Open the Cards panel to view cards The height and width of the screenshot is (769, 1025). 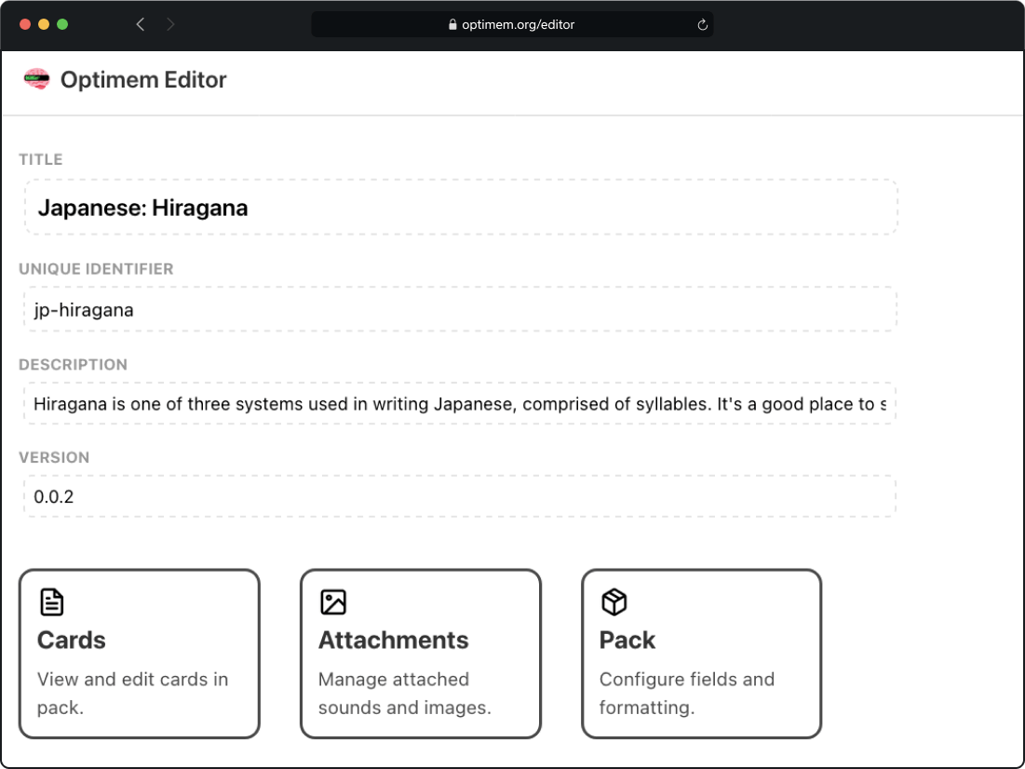139,654
